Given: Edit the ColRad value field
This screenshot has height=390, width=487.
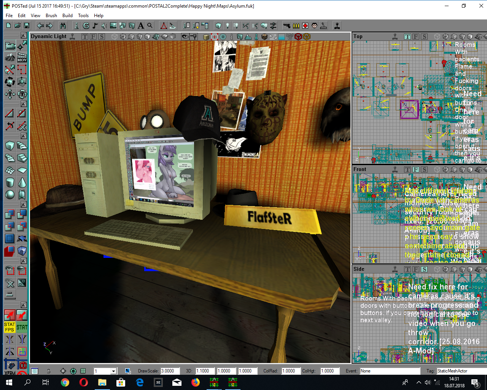Looking at the screenshot, I should pyautogui.click(x=290, y=371).
